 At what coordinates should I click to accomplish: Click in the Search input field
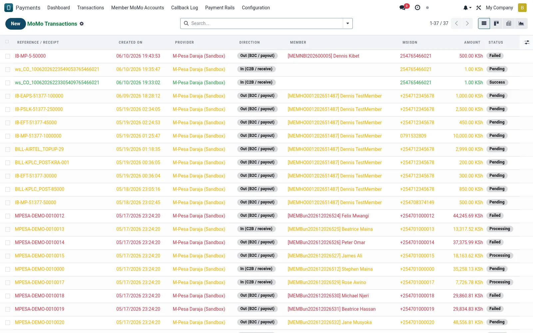click(x=266, y=23)
